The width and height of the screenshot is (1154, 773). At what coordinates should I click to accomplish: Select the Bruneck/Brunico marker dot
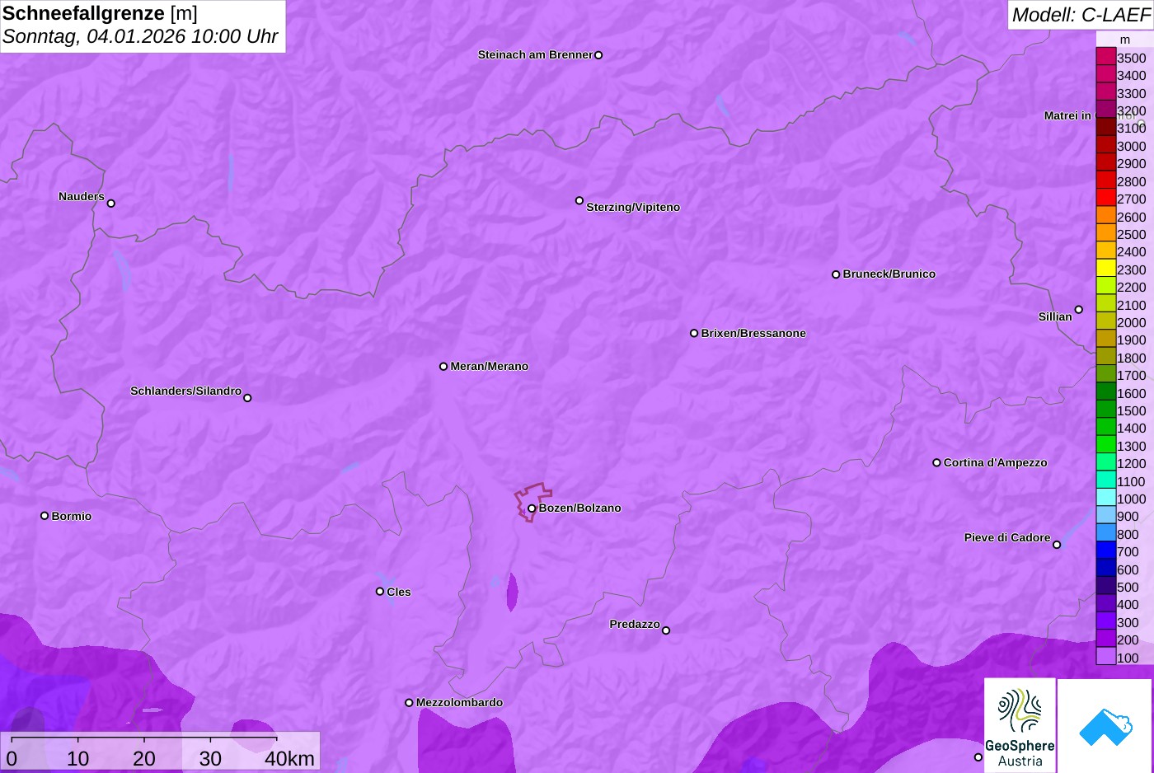click(x=836, y=274)
